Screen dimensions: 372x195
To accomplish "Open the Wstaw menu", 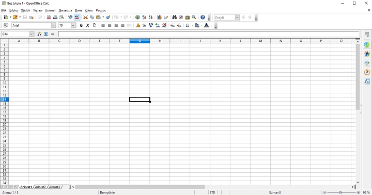I will tap(38, 10).
